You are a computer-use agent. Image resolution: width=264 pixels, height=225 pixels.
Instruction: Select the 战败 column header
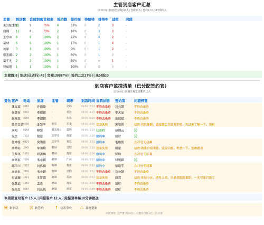115,20
